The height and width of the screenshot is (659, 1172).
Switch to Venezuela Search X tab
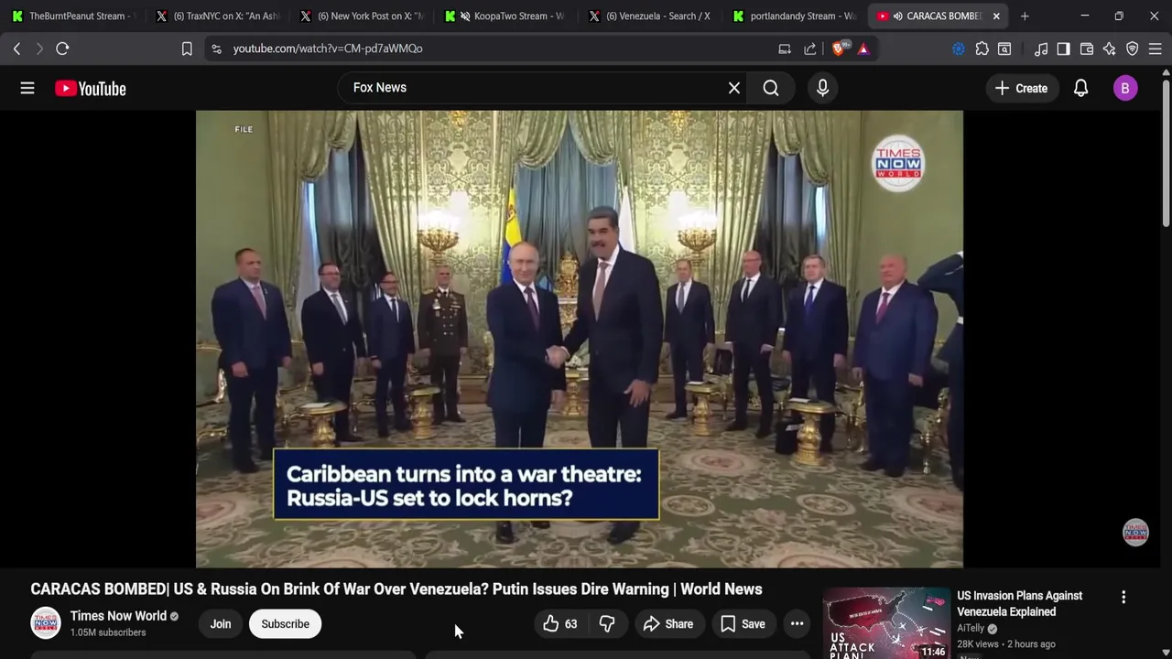pyautogui.click(x=652, y=16)
